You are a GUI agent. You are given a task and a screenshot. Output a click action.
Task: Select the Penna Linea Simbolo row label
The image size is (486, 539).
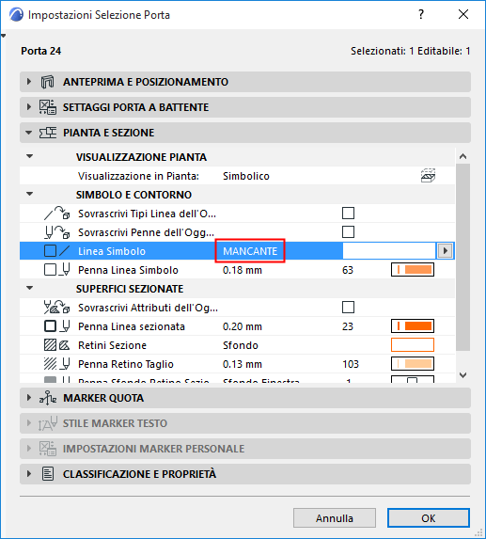[x=128, y=270]
